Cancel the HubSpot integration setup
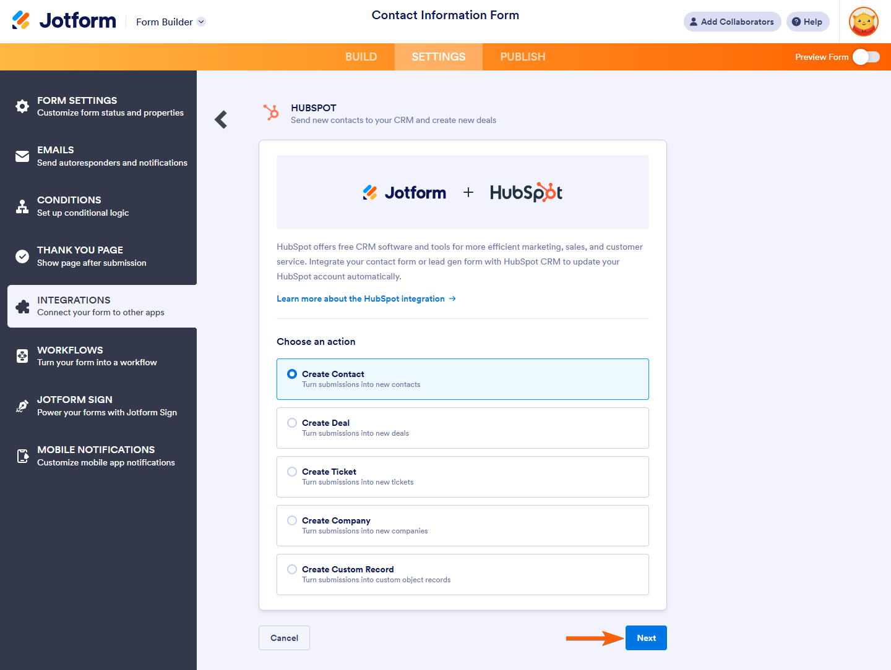891x670 pixels. 284,638
